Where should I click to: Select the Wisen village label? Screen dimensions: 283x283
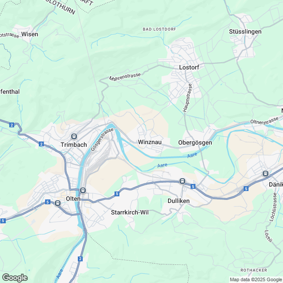tap(30, 34)
